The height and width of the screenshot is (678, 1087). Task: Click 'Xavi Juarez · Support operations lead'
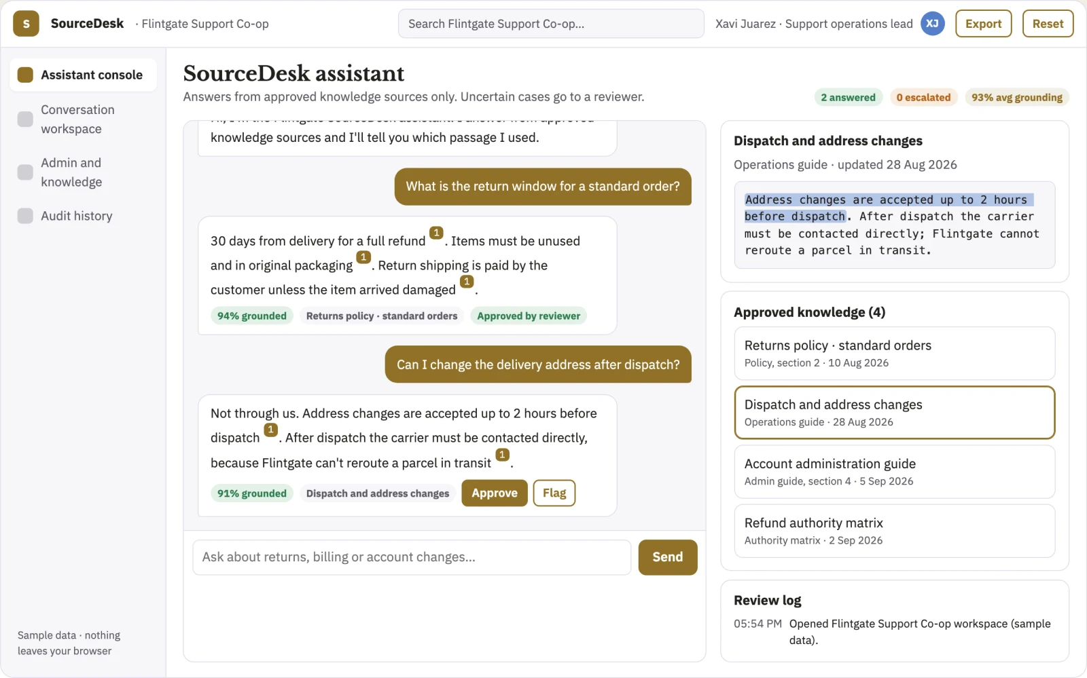[x=814, y=24]
